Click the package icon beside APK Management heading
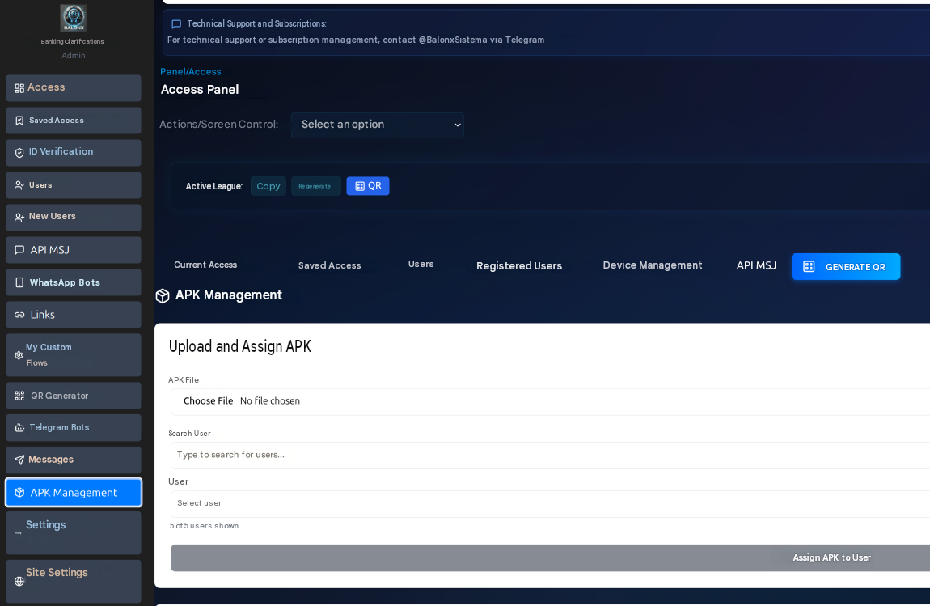The image size is (930, 606). (x=163, y=295)
